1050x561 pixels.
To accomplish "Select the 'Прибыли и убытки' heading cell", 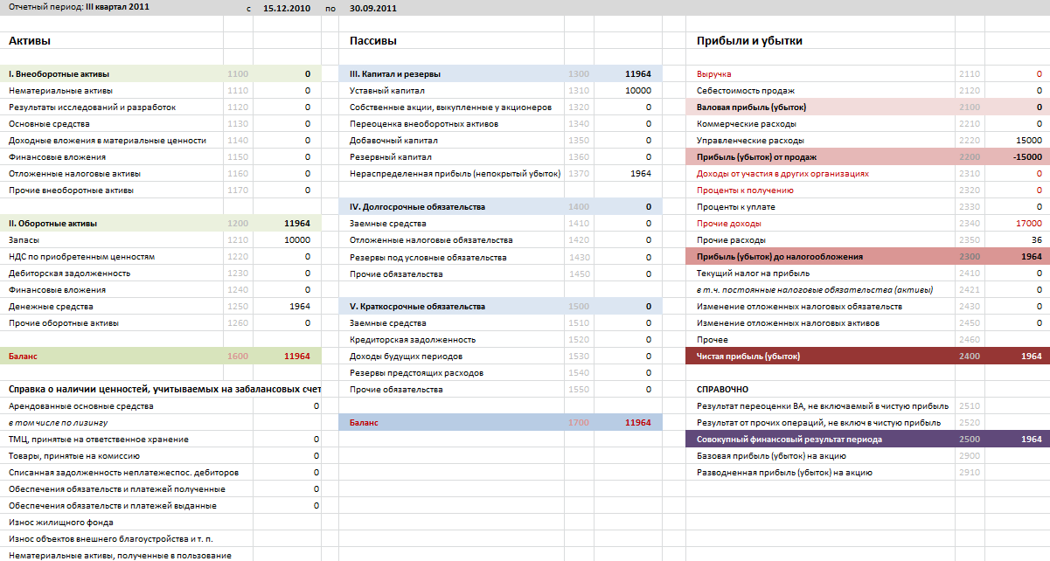I will pos(749,41).
